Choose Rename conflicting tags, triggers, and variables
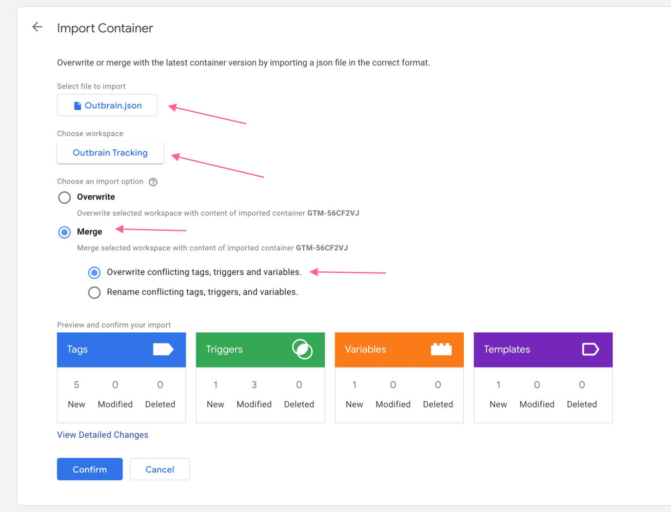 pyautogui.click(x=94, y=292)
